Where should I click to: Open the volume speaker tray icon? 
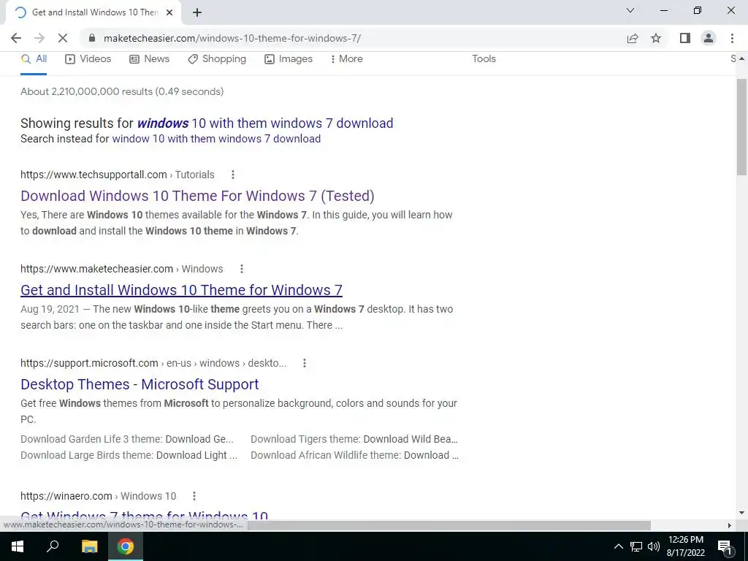(654, 546)
